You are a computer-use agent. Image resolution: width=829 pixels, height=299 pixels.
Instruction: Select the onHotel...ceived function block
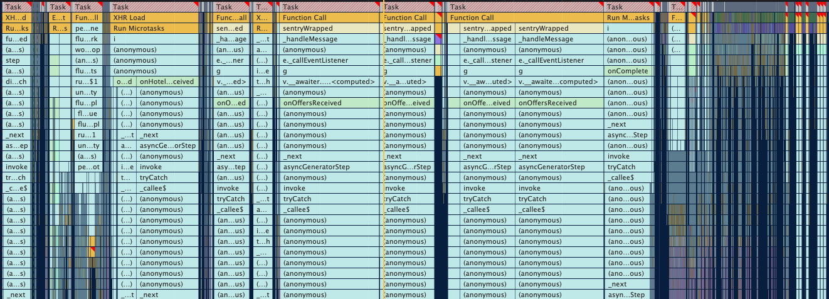167,81
